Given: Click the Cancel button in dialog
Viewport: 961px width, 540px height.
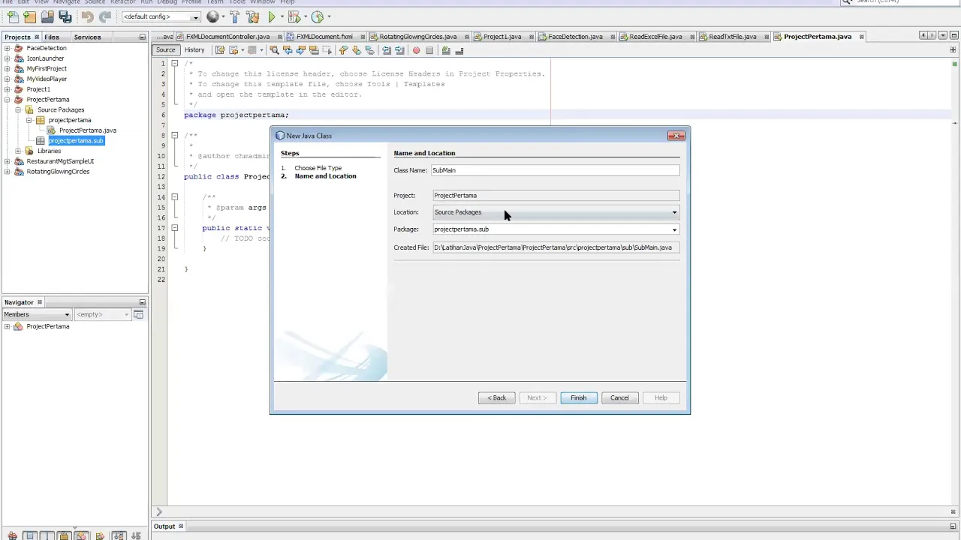Looking at the screenshot, I should tap(619, 397).
